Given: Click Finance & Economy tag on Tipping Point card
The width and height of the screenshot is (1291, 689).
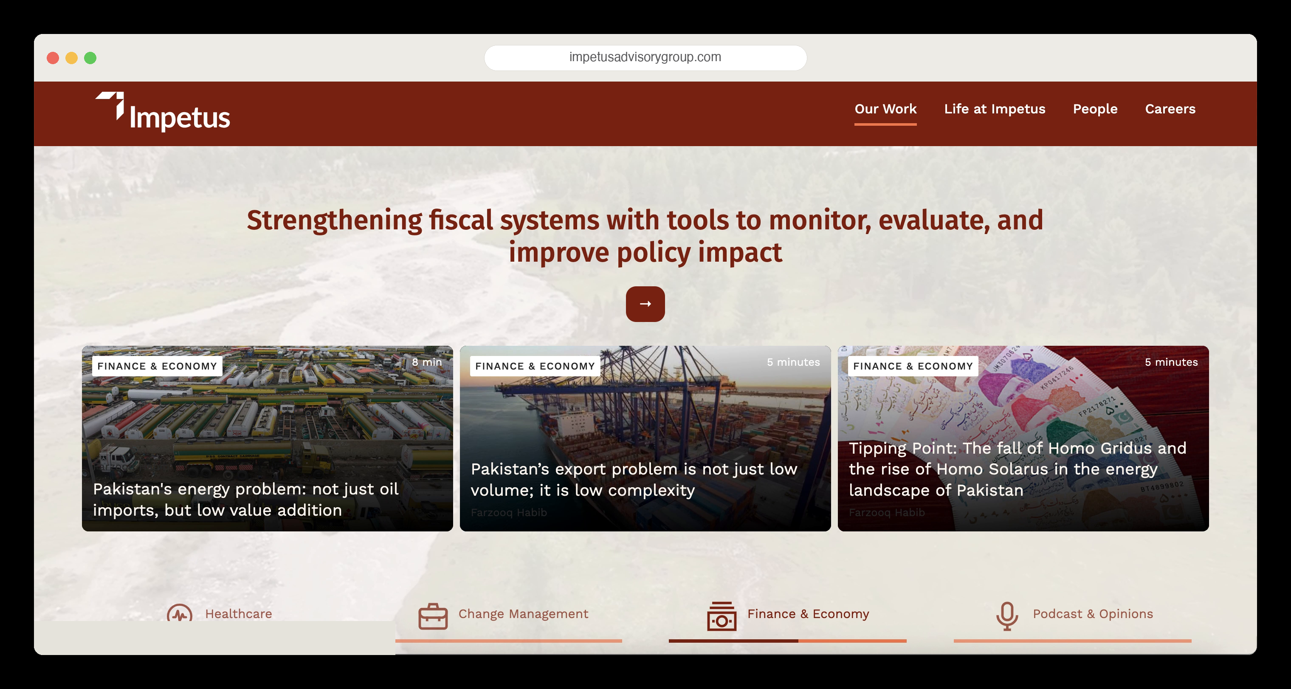Looking at the screenshot, I should click(913, 366).
